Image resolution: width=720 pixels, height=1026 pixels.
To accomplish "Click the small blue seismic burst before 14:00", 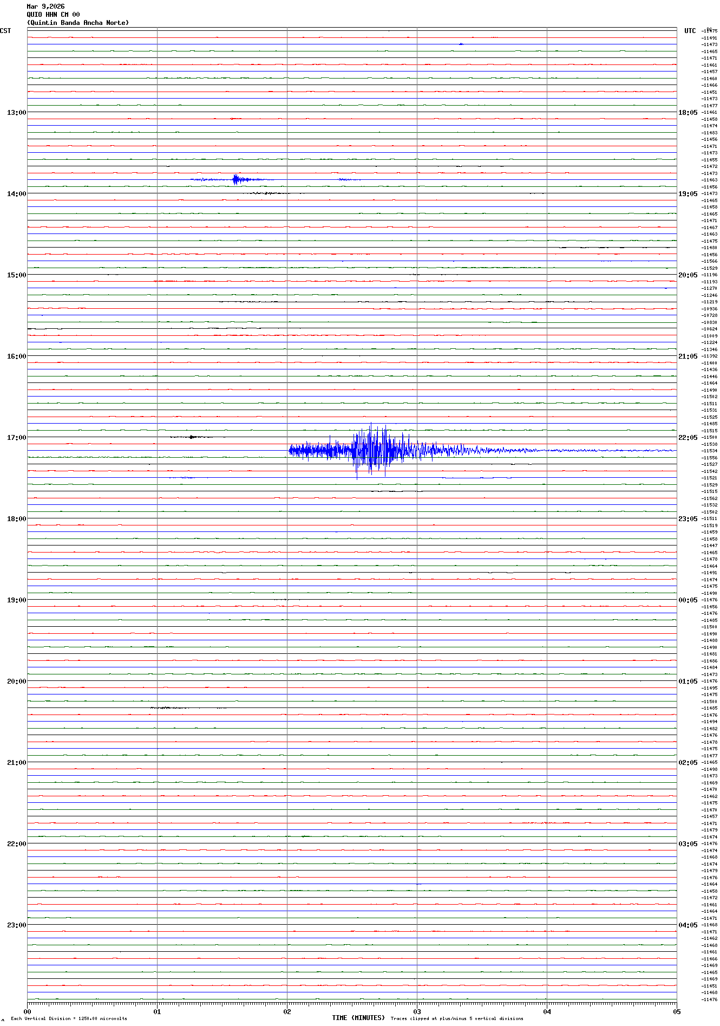I will pyautogui.click(x=235, y=179).
